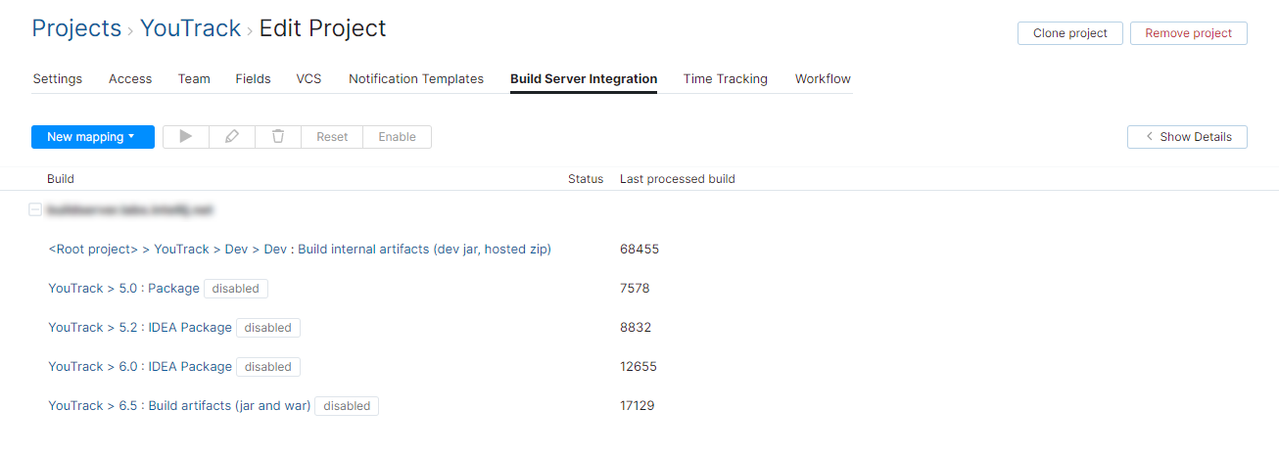1279x456 pixels.
Task: Select the YouTrack 6.5 Build artifacts mapping
Action: point(179,406)
